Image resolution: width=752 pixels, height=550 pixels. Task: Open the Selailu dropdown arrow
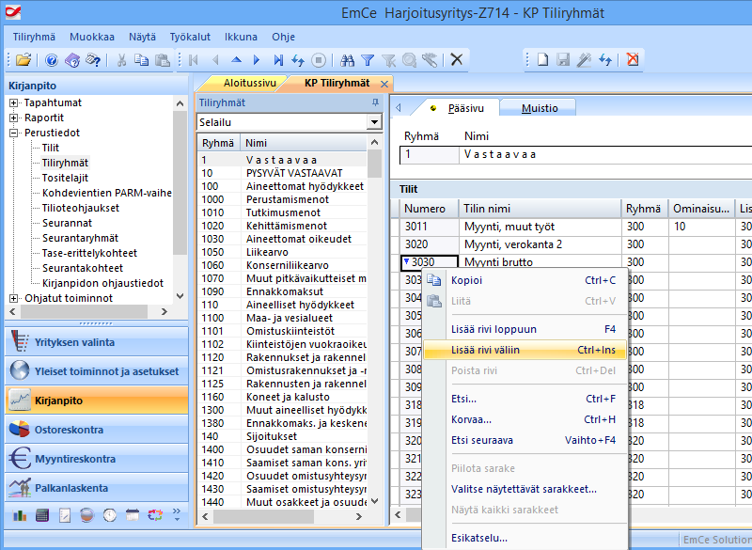click(x=374, y=122)
